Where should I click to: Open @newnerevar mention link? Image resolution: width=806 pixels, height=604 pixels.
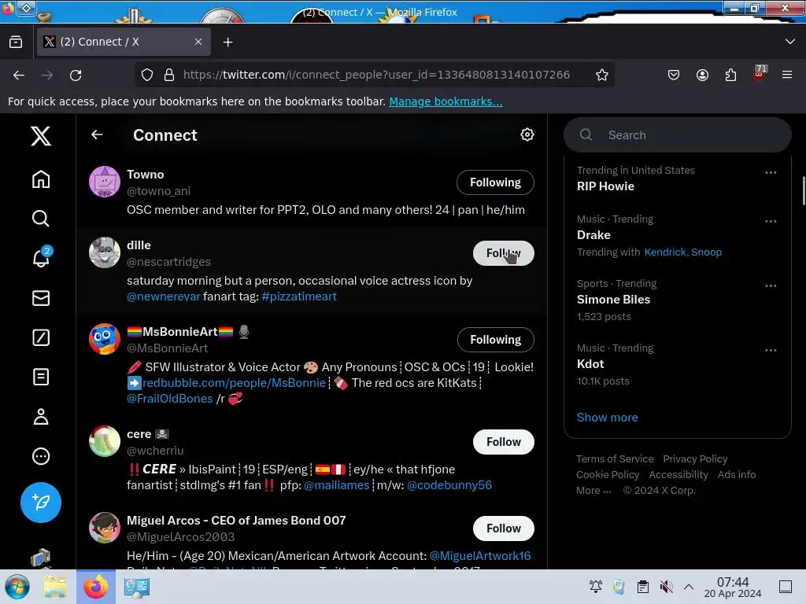164,296
